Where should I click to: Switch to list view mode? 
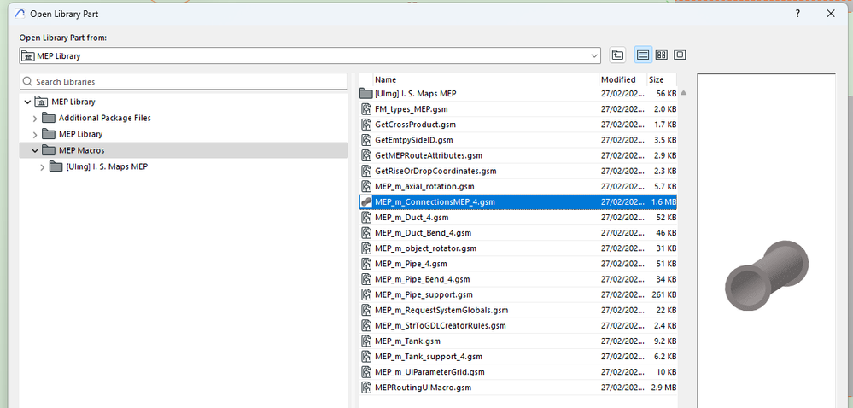point(643,55)
